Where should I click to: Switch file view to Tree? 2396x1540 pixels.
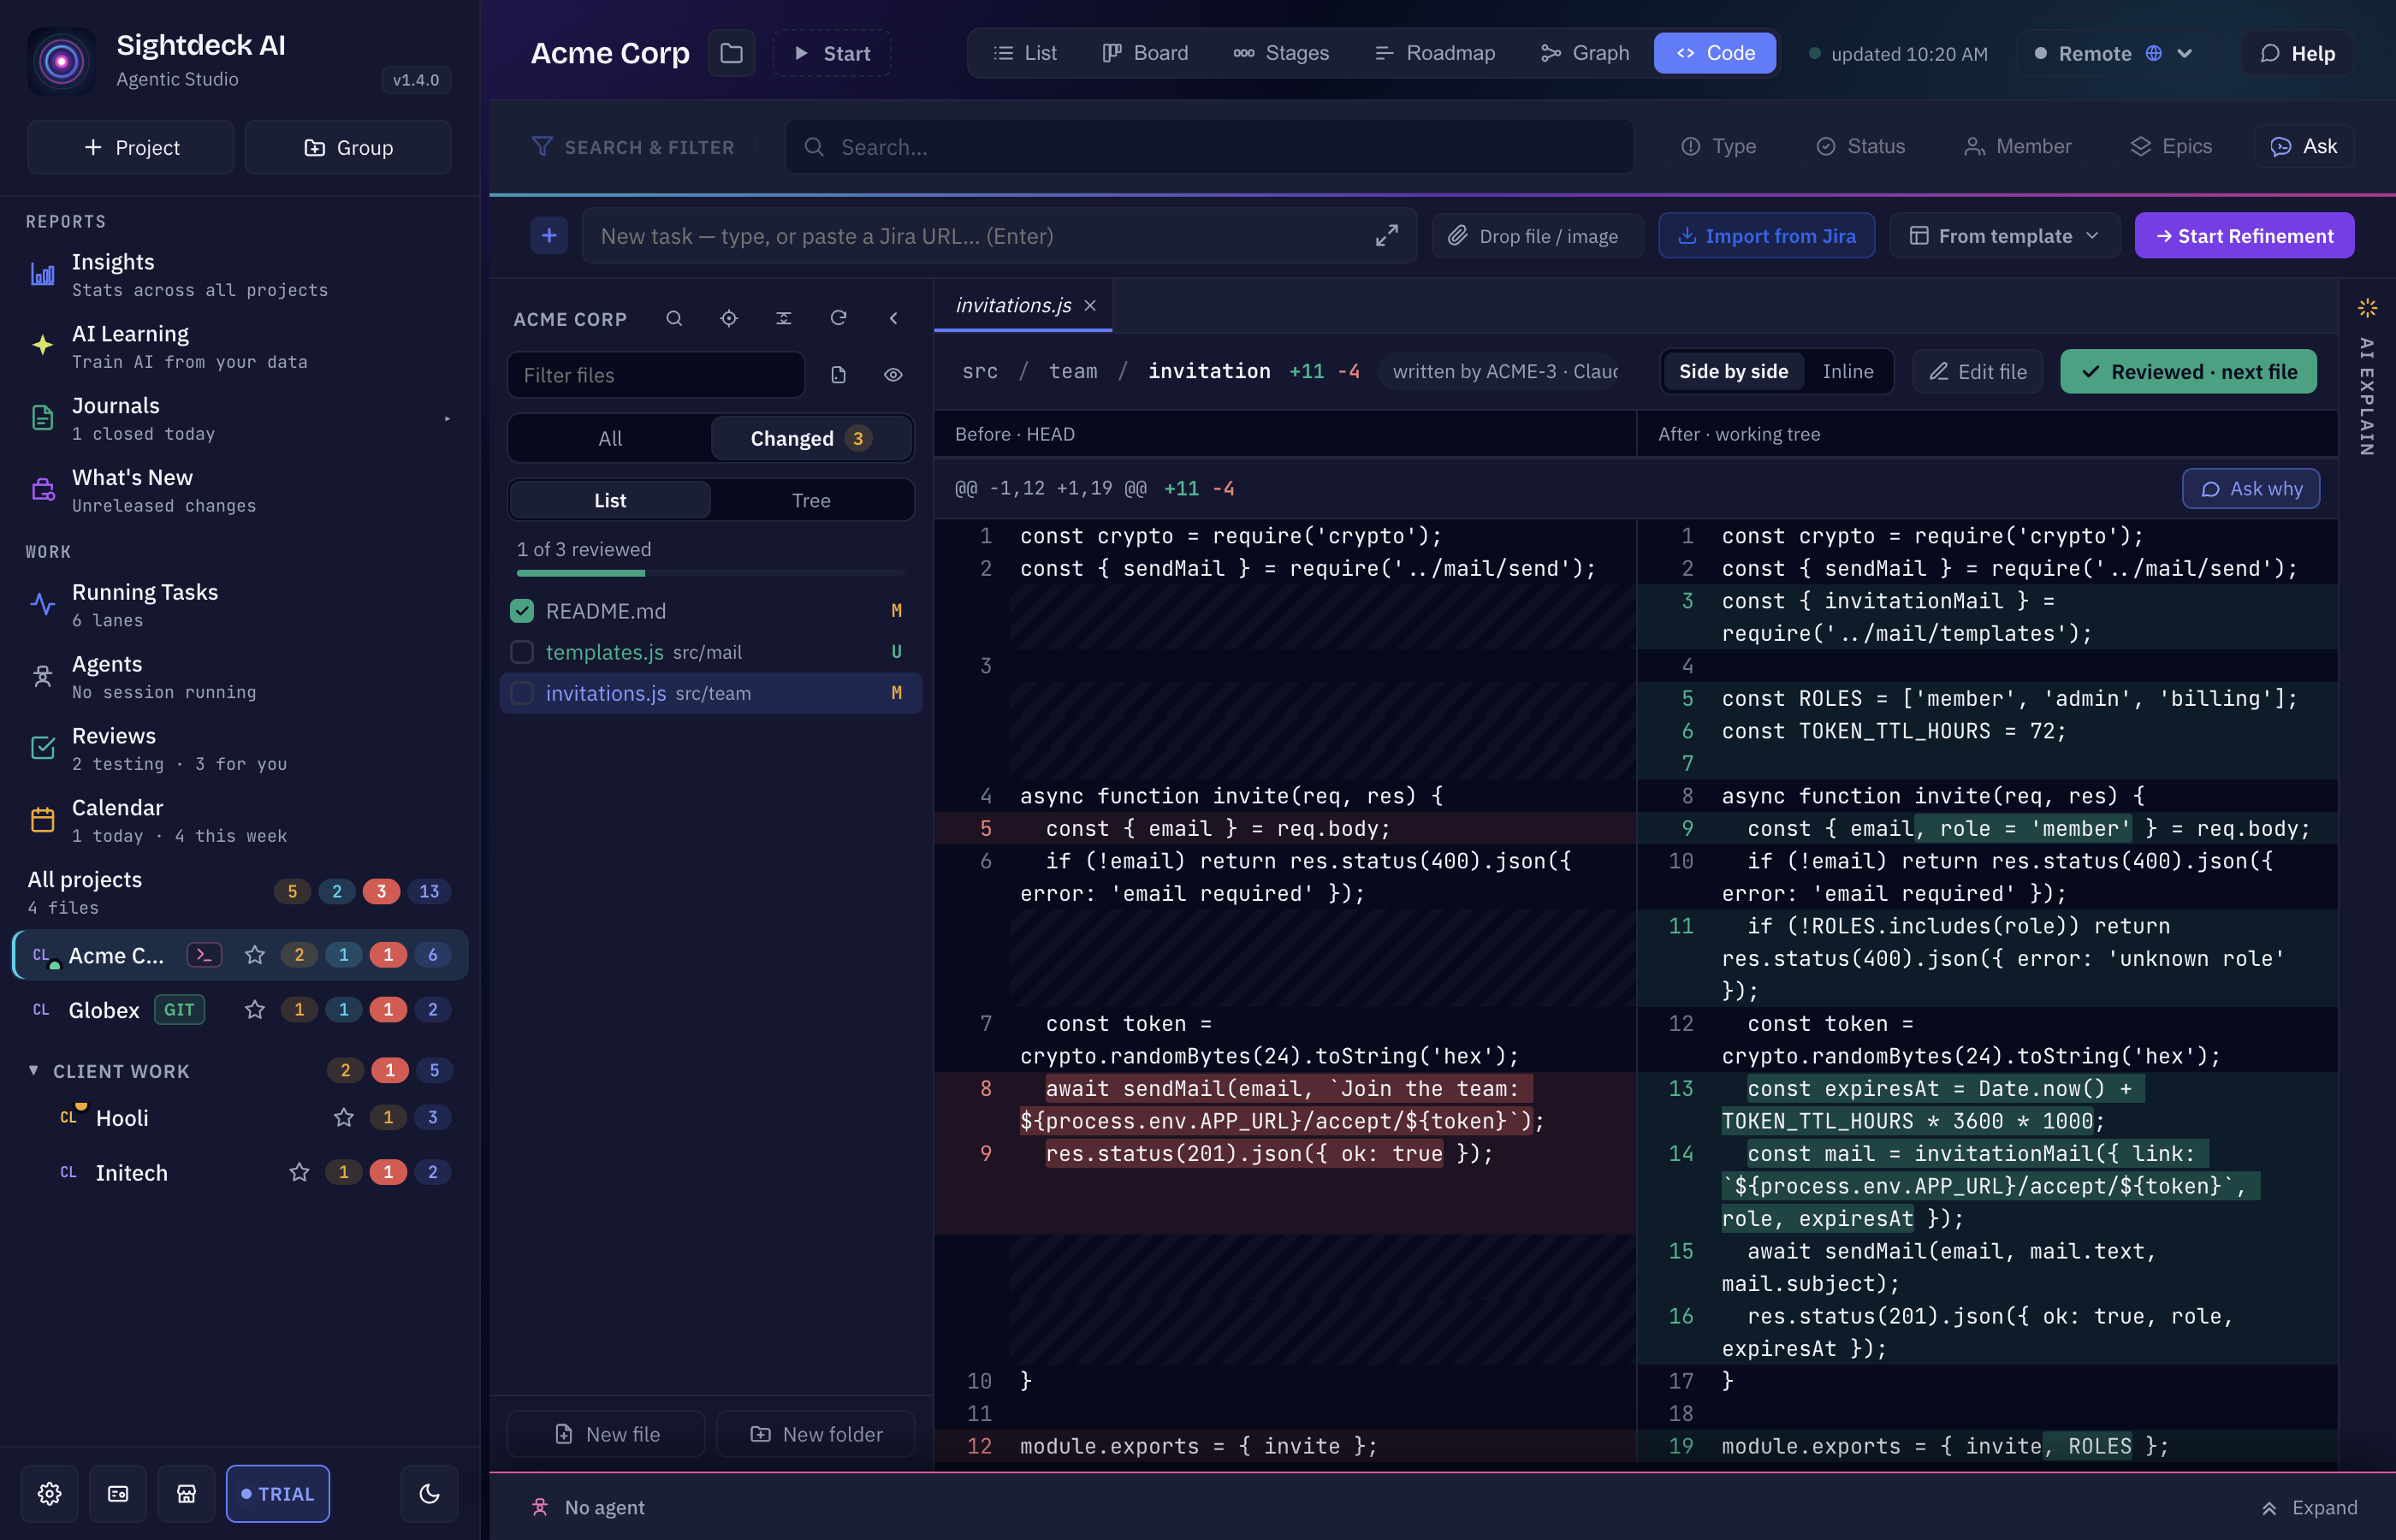[x=811, y=500]
